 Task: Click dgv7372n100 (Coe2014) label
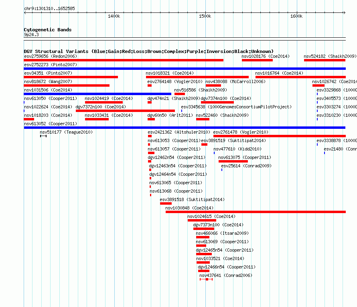coord(101,107)
